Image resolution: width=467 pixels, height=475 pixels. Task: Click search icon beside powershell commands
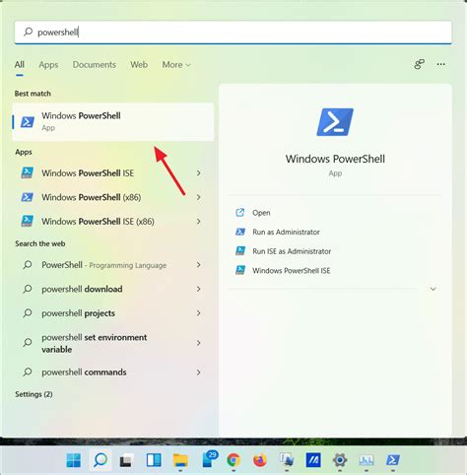click(28, 373)
